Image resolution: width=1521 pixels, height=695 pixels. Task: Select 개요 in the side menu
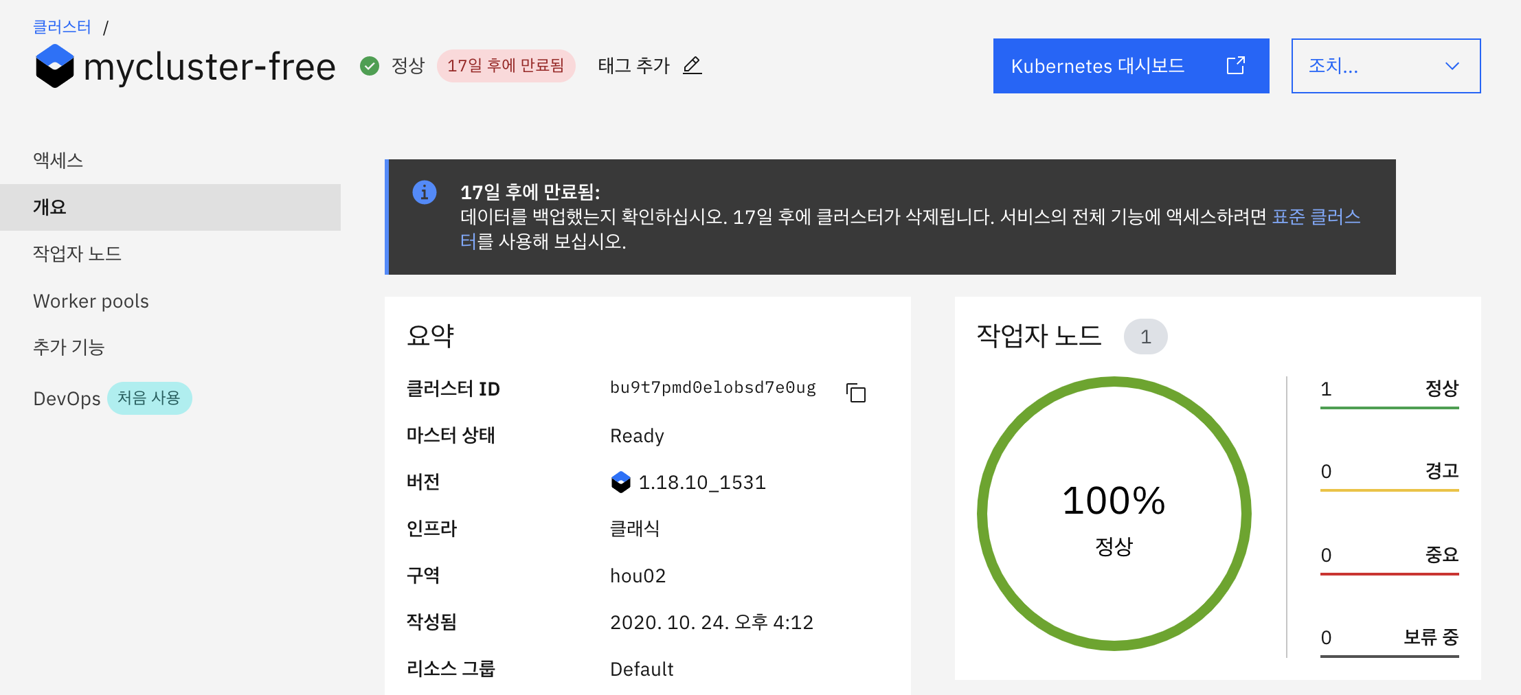tap(170, 207)
